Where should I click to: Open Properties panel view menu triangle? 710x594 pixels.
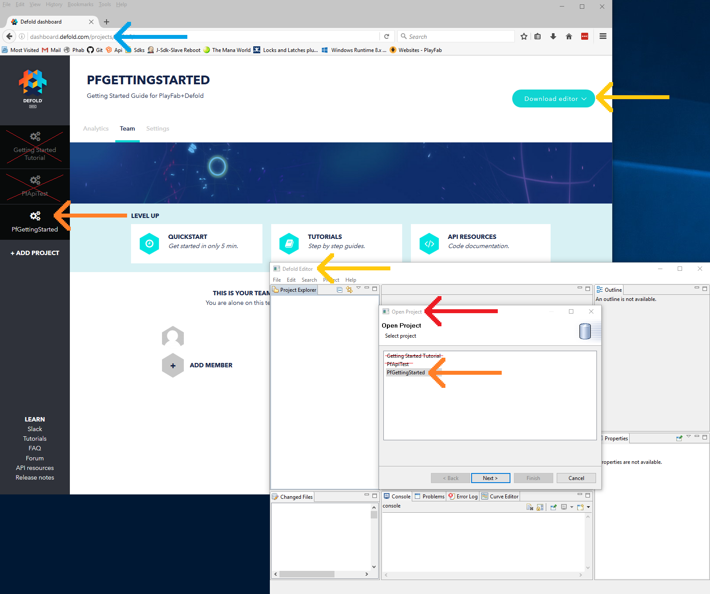point(689,436)
